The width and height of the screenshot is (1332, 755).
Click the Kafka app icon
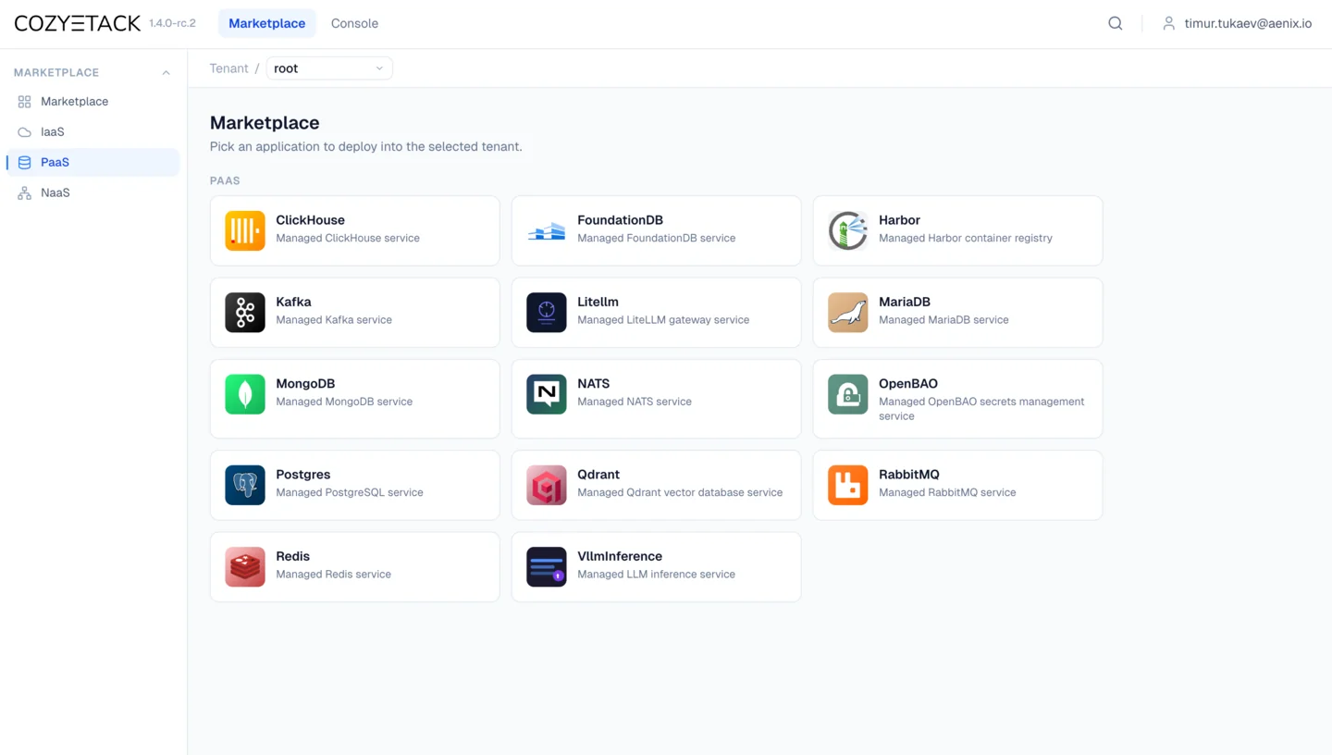coord(245,313)
